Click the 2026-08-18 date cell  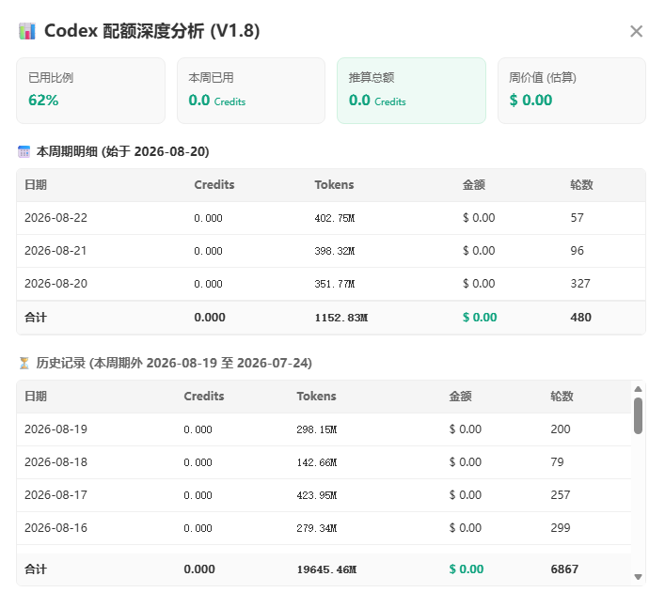pyautogui.click(x=55, y=462)
